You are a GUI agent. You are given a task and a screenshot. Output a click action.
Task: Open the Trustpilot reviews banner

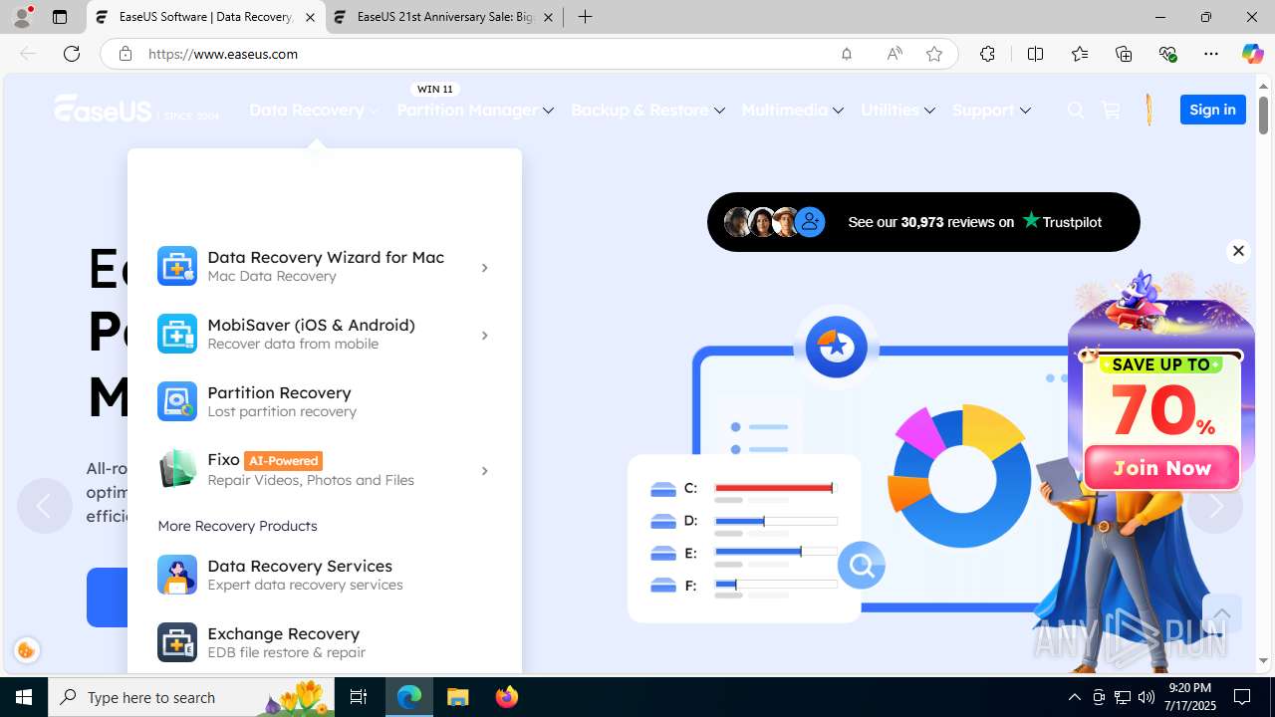point(923,222)
